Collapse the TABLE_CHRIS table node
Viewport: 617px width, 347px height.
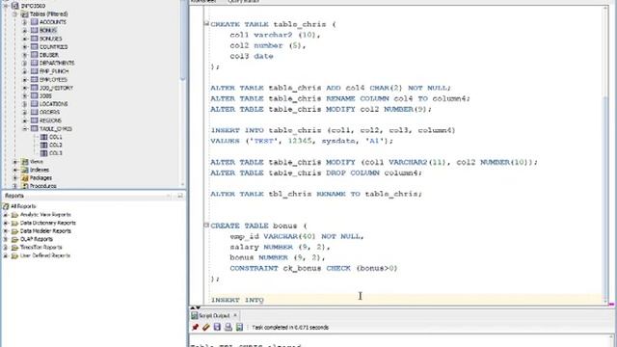point(25,128)
